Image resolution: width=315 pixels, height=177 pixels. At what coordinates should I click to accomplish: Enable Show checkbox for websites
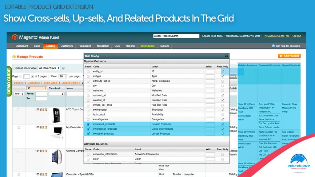[88, 91]
